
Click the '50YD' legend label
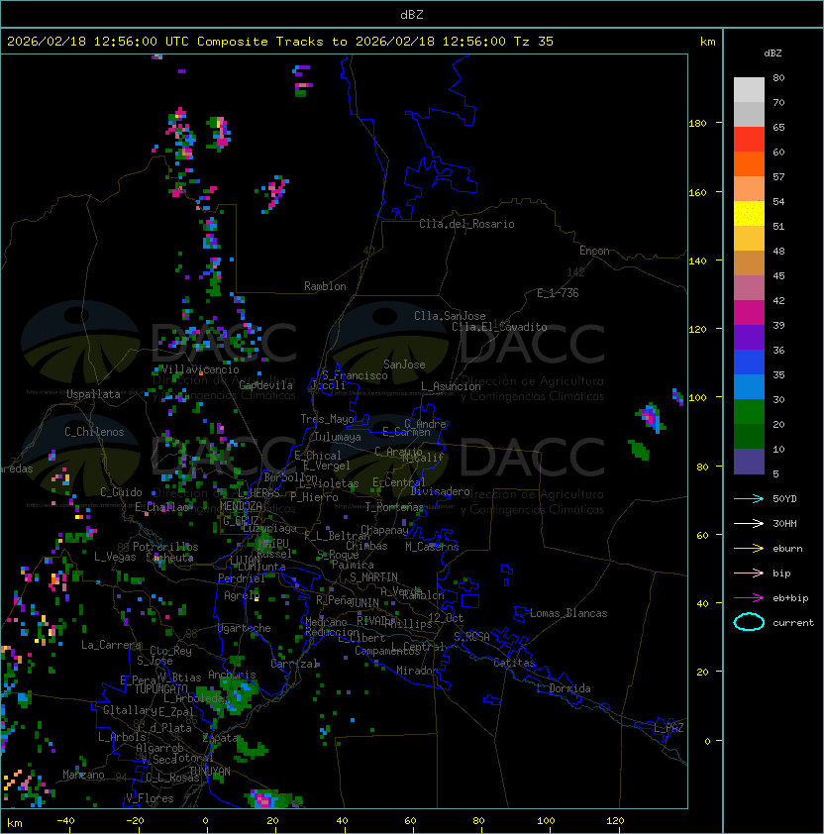coord(784,499)
